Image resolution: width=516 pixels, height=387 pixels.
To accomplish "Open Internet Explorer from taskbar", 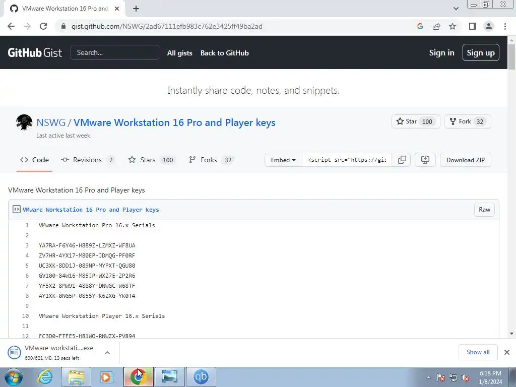I will point(45,377).
